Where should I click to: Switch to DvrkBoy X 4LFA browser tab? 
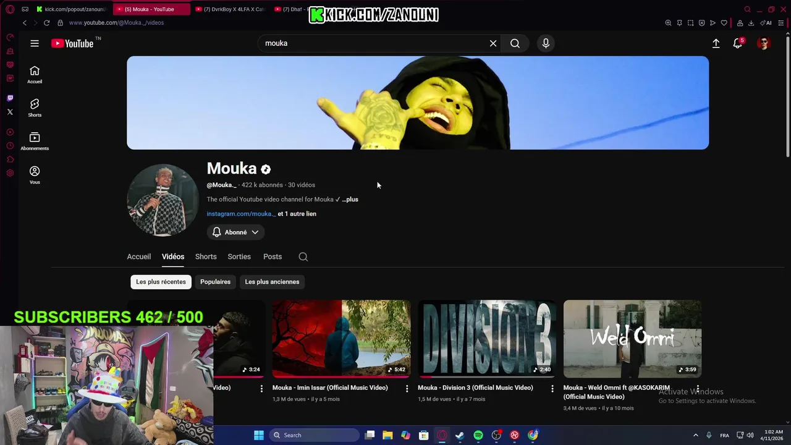click(x=230, y=9)
